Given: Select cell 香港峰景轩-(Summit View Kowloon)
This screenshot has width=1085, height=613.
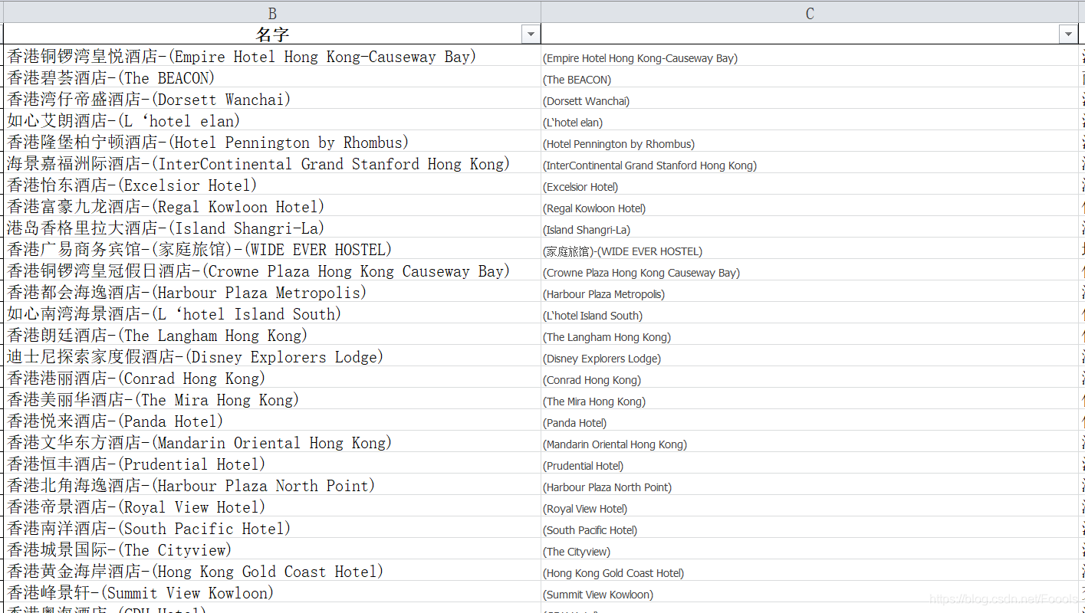Looking at the screenshot, I should point(272,592).
